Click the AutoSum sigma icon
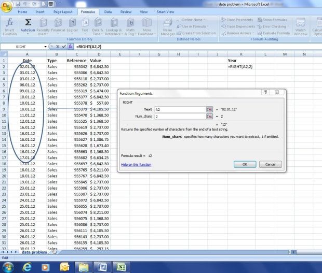The height and width of the screenshot is (273, 322). click(28, 22)
